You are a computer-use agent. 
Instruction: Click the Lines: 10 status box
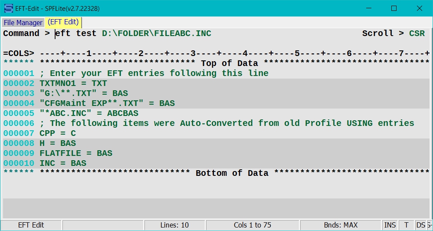coord(174,225)
